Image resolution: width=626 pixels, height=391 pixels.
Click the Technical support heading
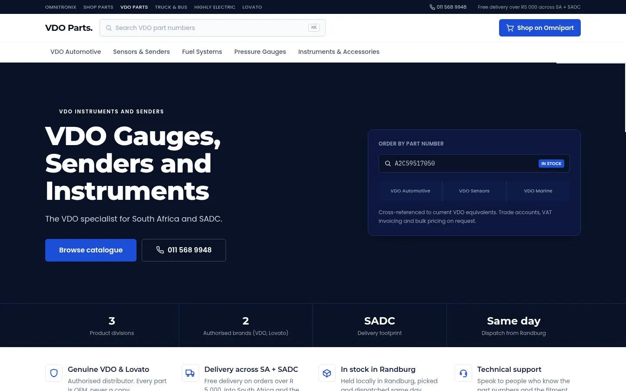point(509,369)
